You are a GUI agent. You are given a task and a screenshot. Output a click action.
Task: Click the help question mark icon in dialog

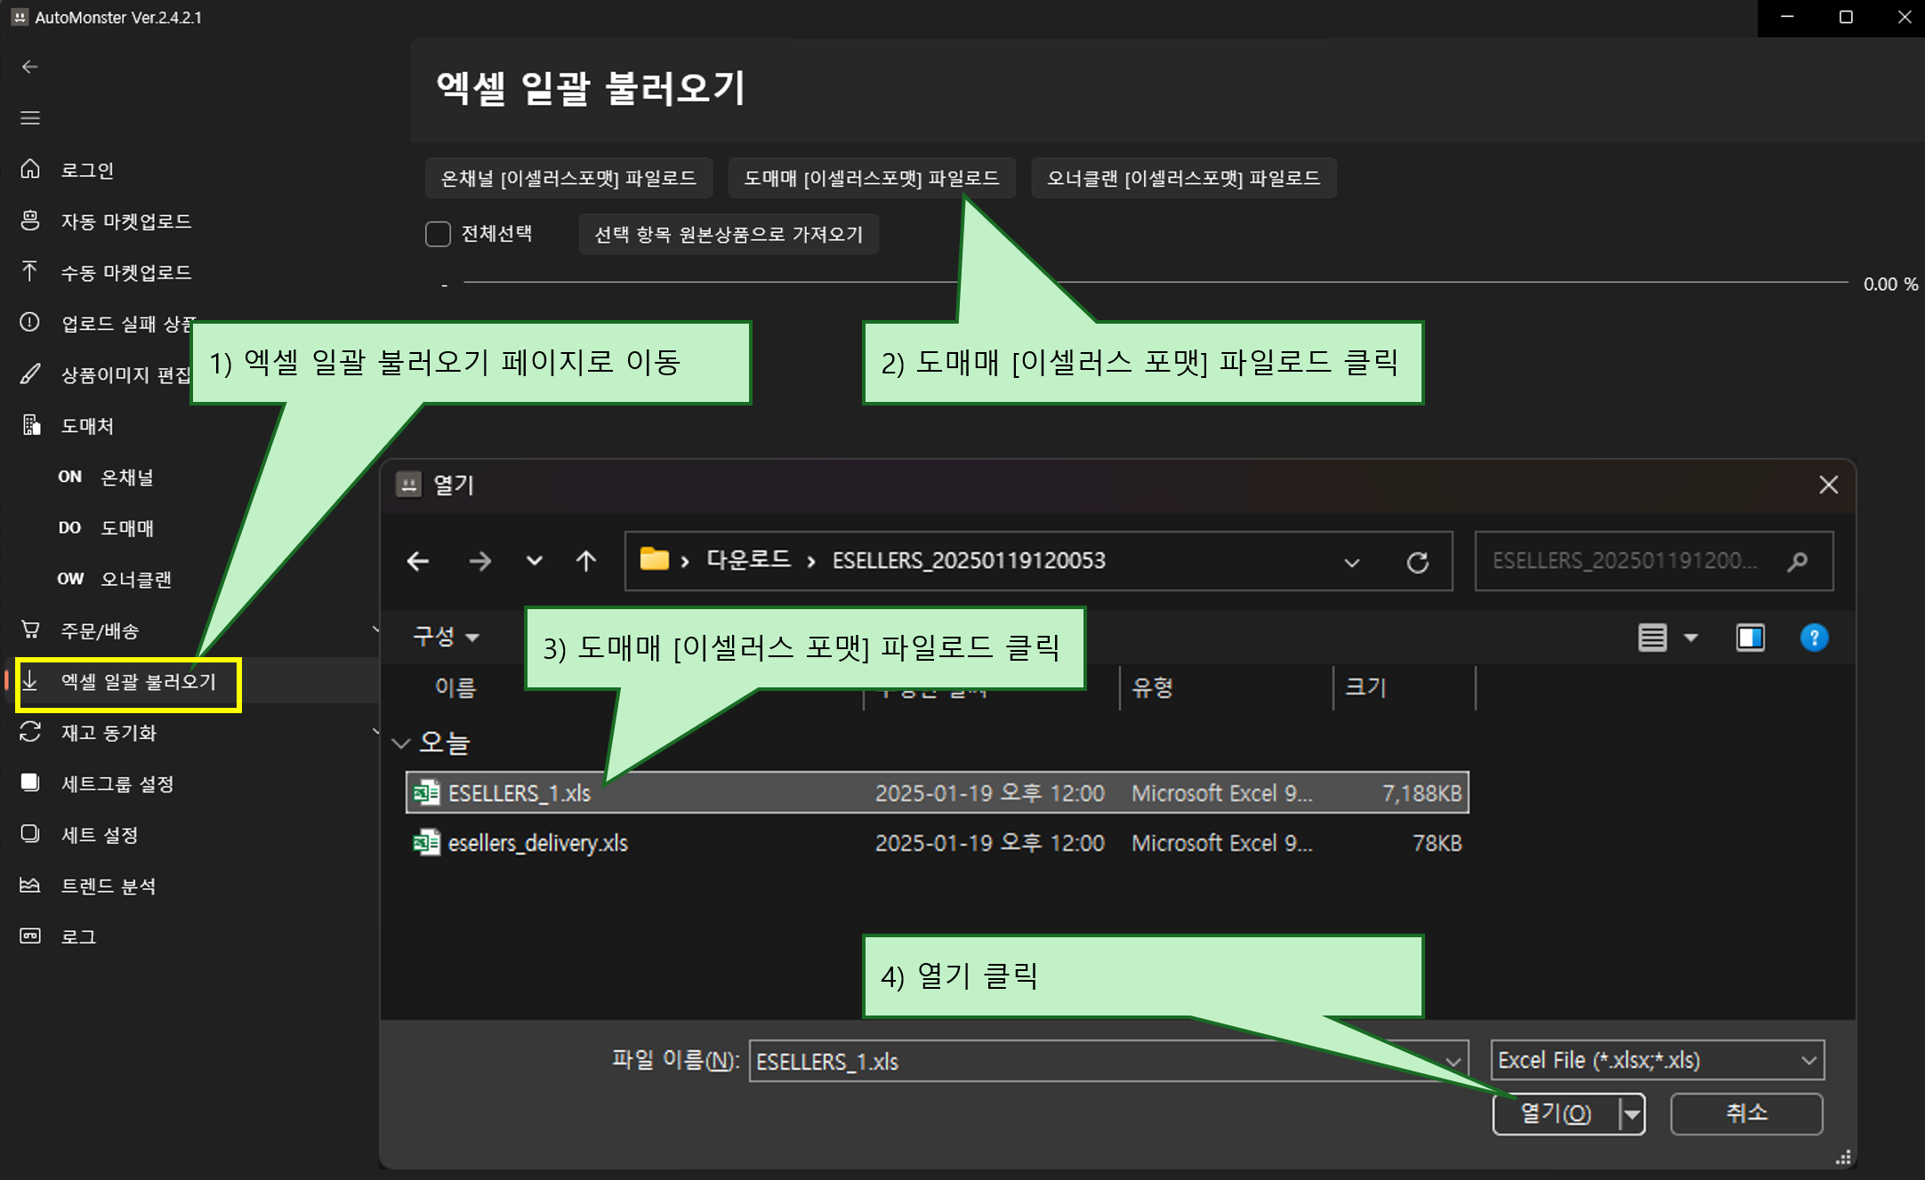click(1813, 638)
